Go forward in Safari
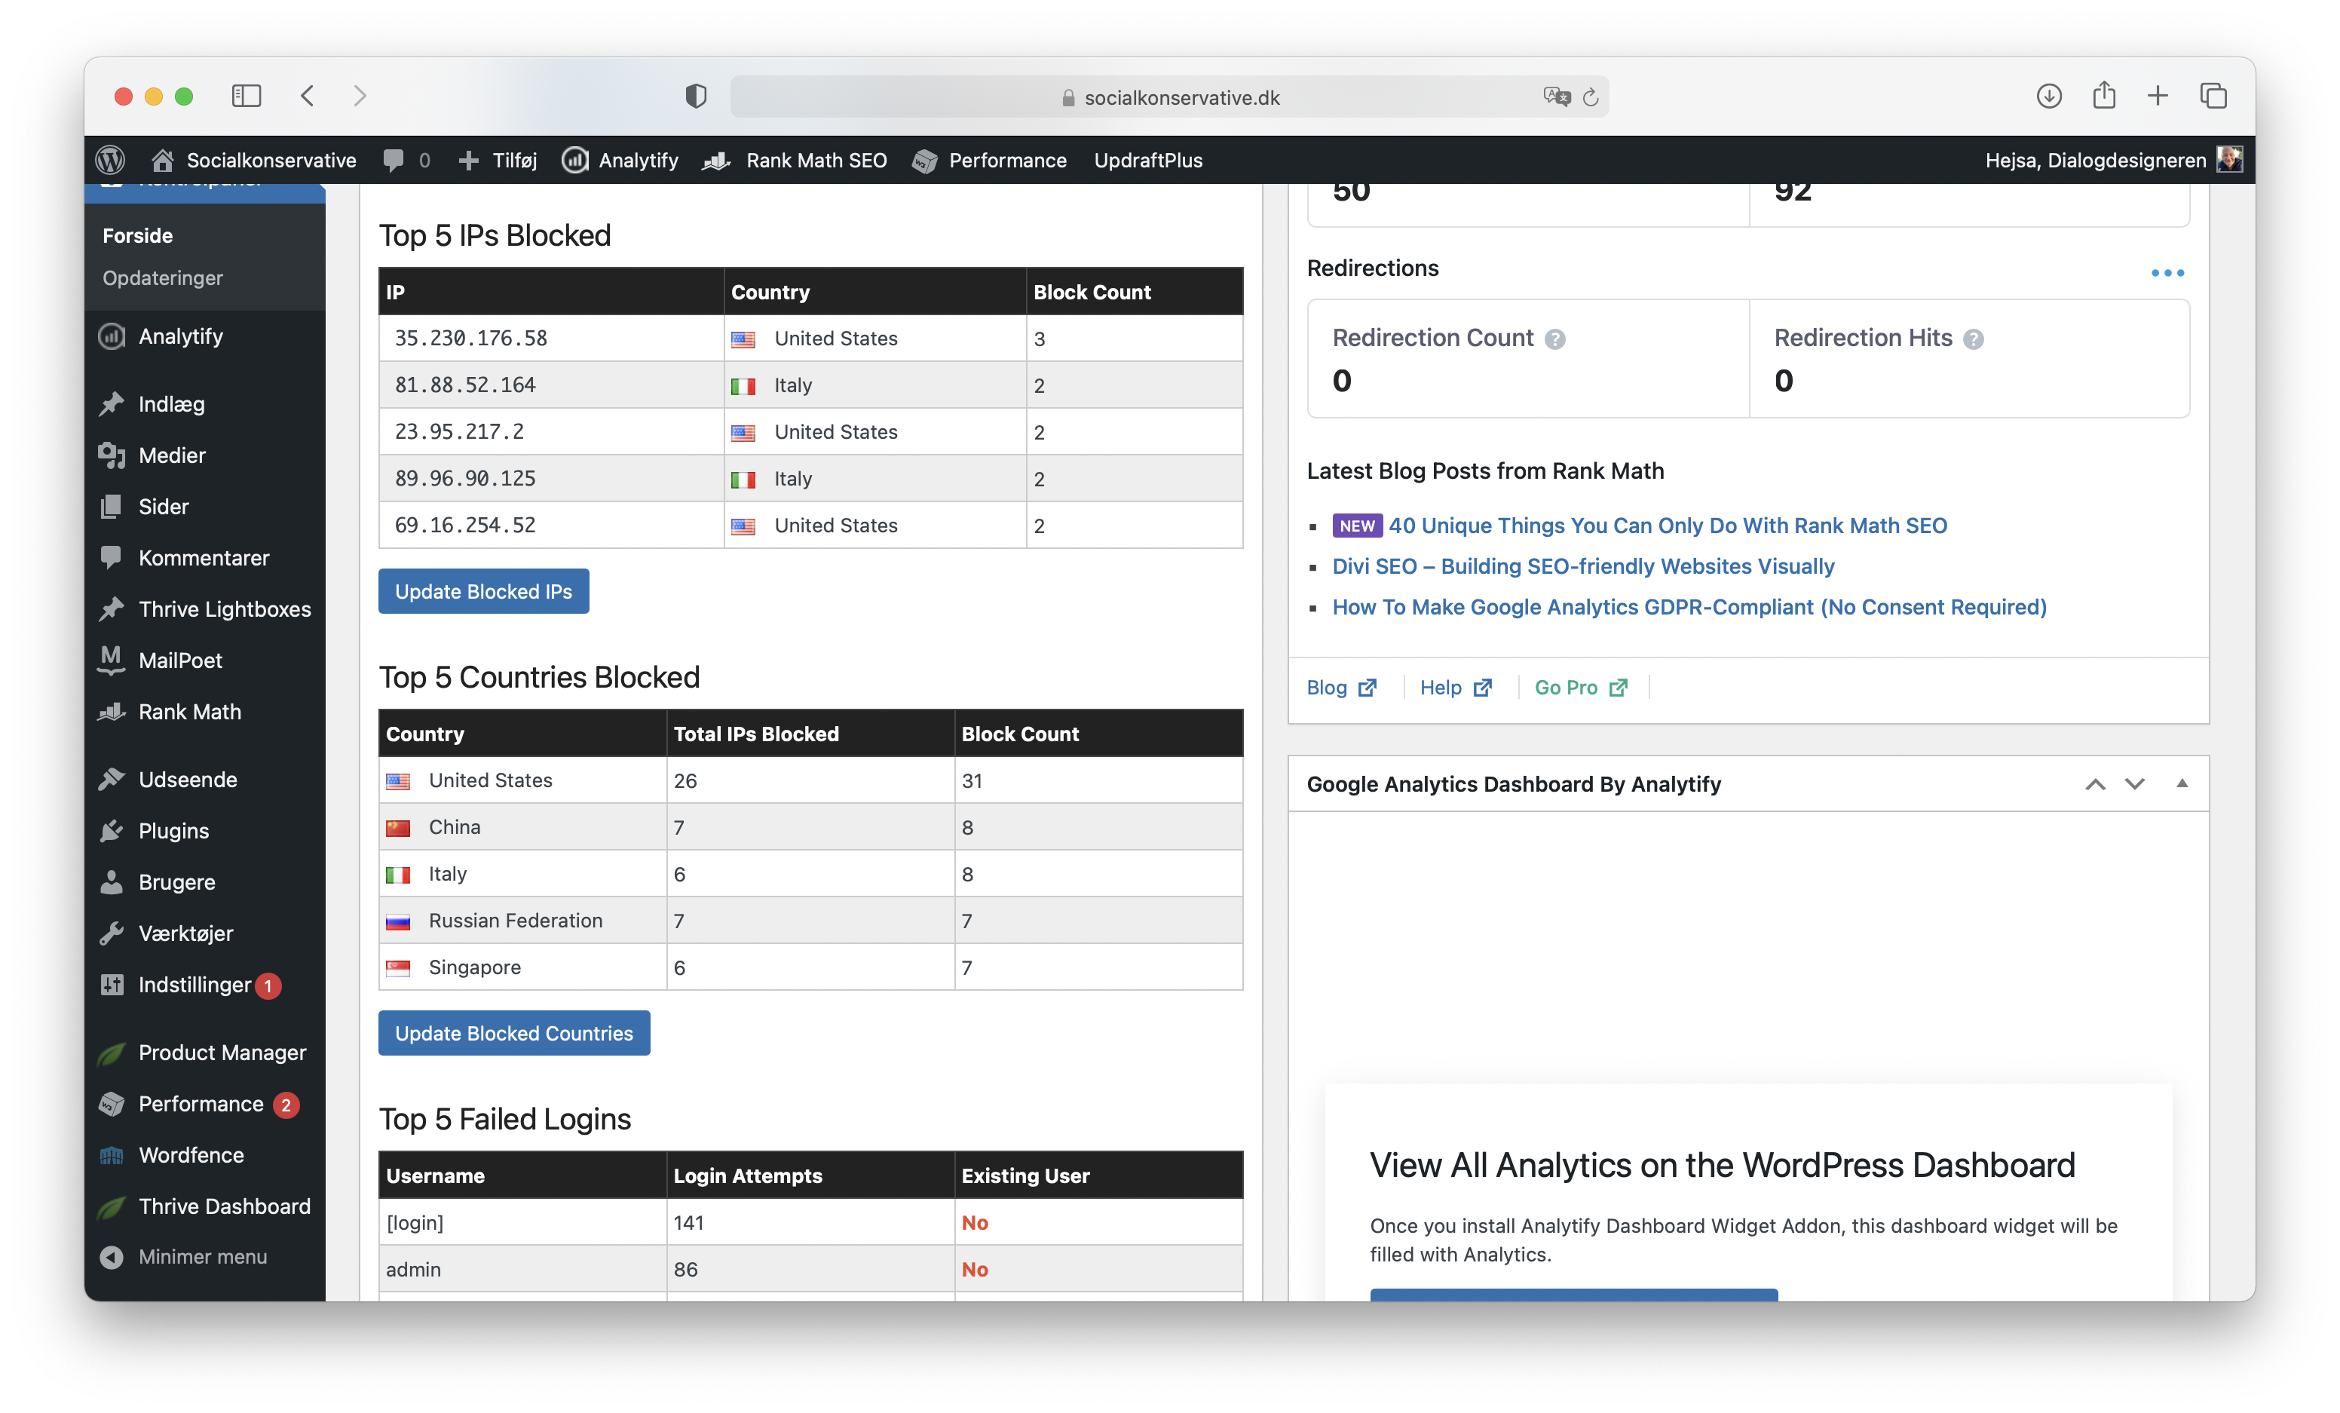The image size is (2340, 1413). tap(359, 96)
